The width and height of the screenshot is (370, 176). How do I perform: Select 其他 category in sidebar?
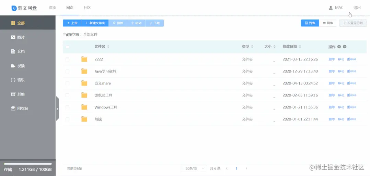[x=28, y=94]
